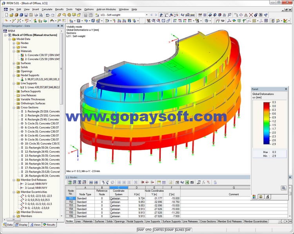Click the microscope filter tab icon in Panel
Viewport: 294px width, 234px height.
coord(268,197)
